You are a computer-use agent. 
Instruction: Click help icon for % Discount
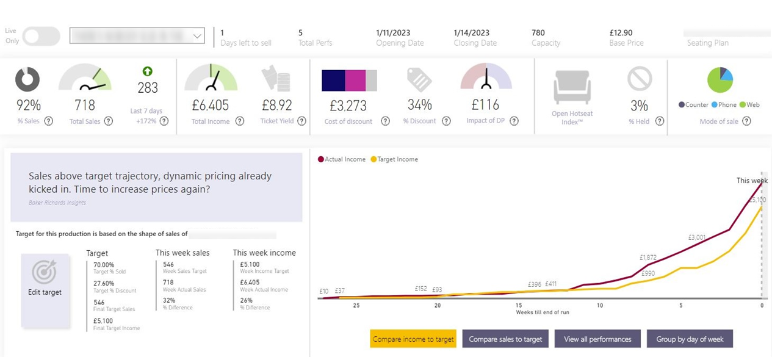click(446, 121)
